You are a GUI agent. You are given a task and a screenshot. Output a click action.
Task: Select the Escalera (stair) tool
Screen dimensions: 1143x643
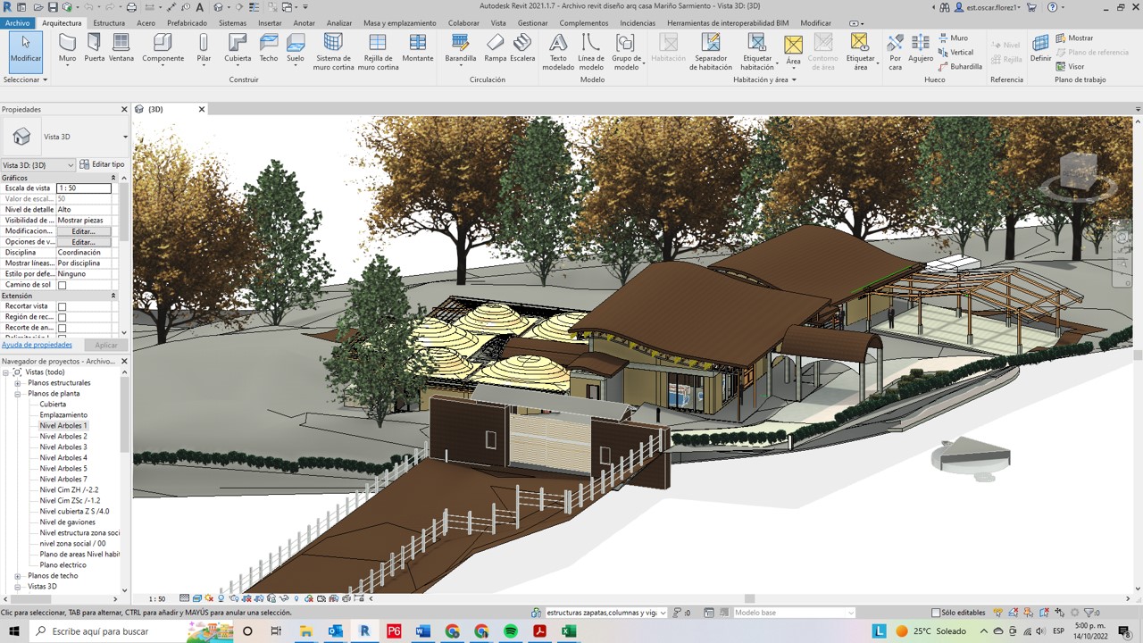point(522,47)
